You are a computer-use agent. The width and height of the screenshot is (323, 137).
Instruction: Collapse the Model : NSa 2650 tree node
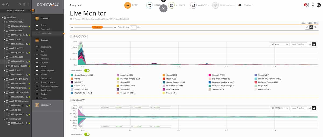click(5, 22)
